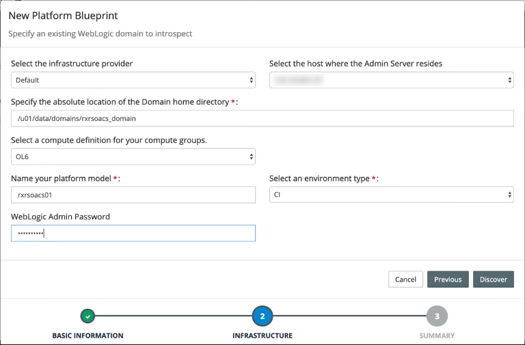Expand the environment type dropdown showing CI
The width and height of the screenshot is (525, 345).
click(391, 195)
